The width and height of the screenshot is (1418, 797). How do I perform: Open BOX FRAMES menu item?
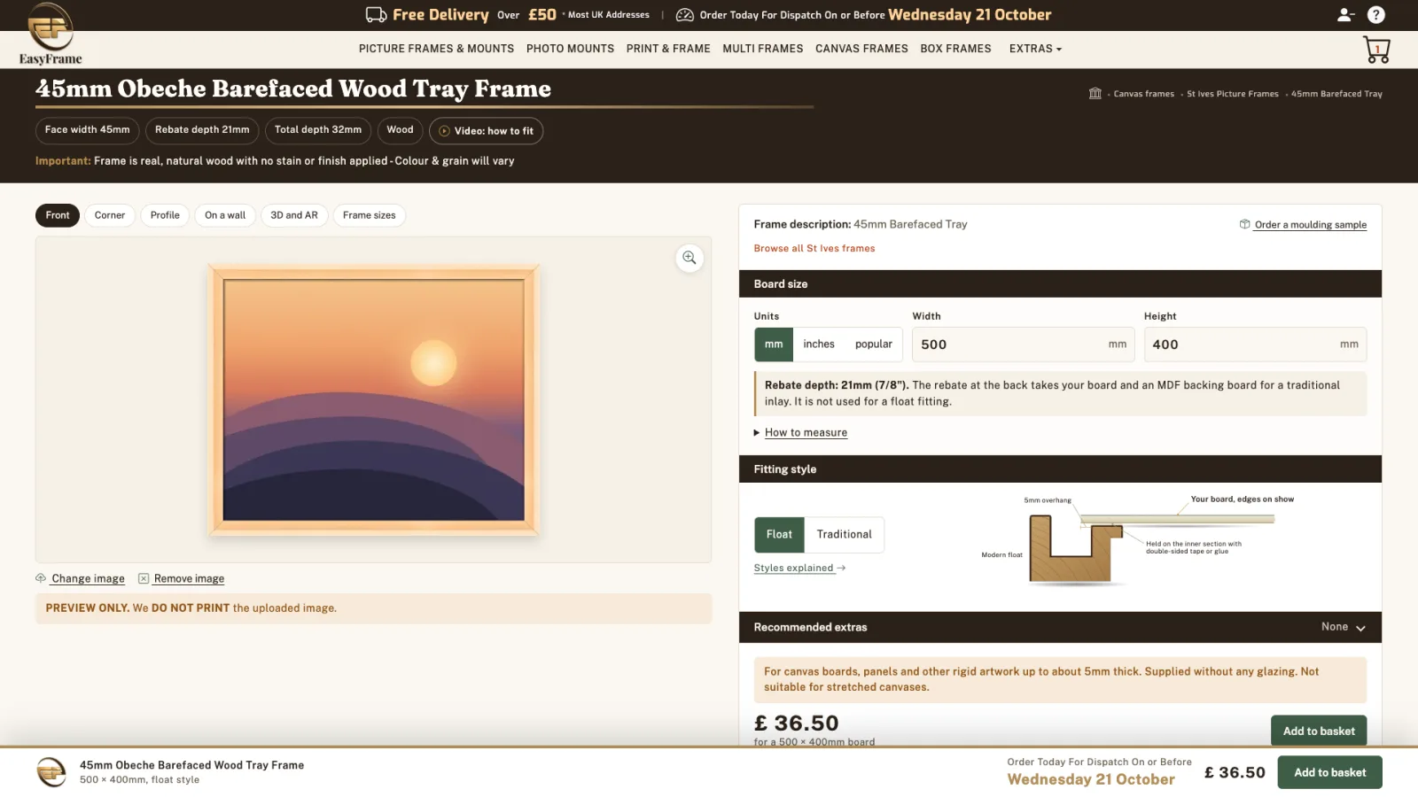click(x=955, y=49)
